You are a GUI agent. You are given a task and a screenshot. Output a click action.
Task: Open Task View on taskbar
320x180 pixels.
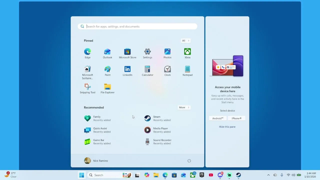[x=137, y=175]
